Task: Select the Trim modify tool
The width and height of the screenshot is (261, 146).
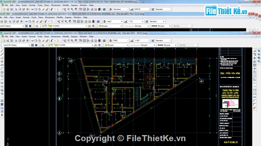Action: point(254,83)
